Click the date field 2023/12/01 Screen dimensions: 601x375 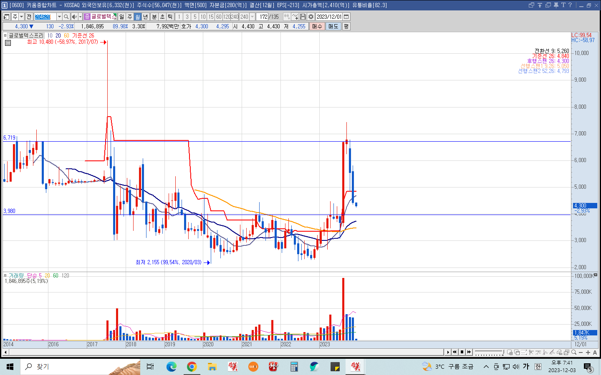click(329, 17)
